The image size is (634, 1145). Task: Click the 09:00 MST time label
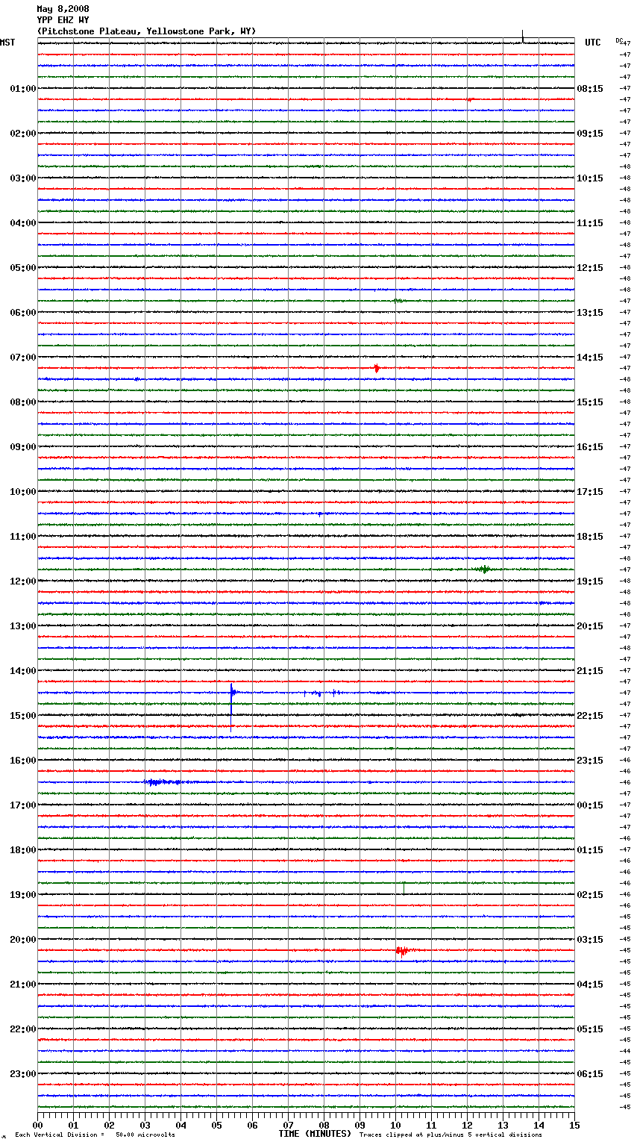pyautogui.click(x=23, y=447)
